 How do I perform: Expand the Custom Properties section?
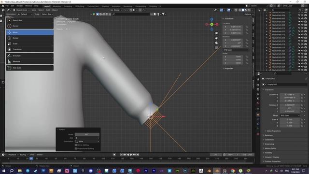(272, 161)
